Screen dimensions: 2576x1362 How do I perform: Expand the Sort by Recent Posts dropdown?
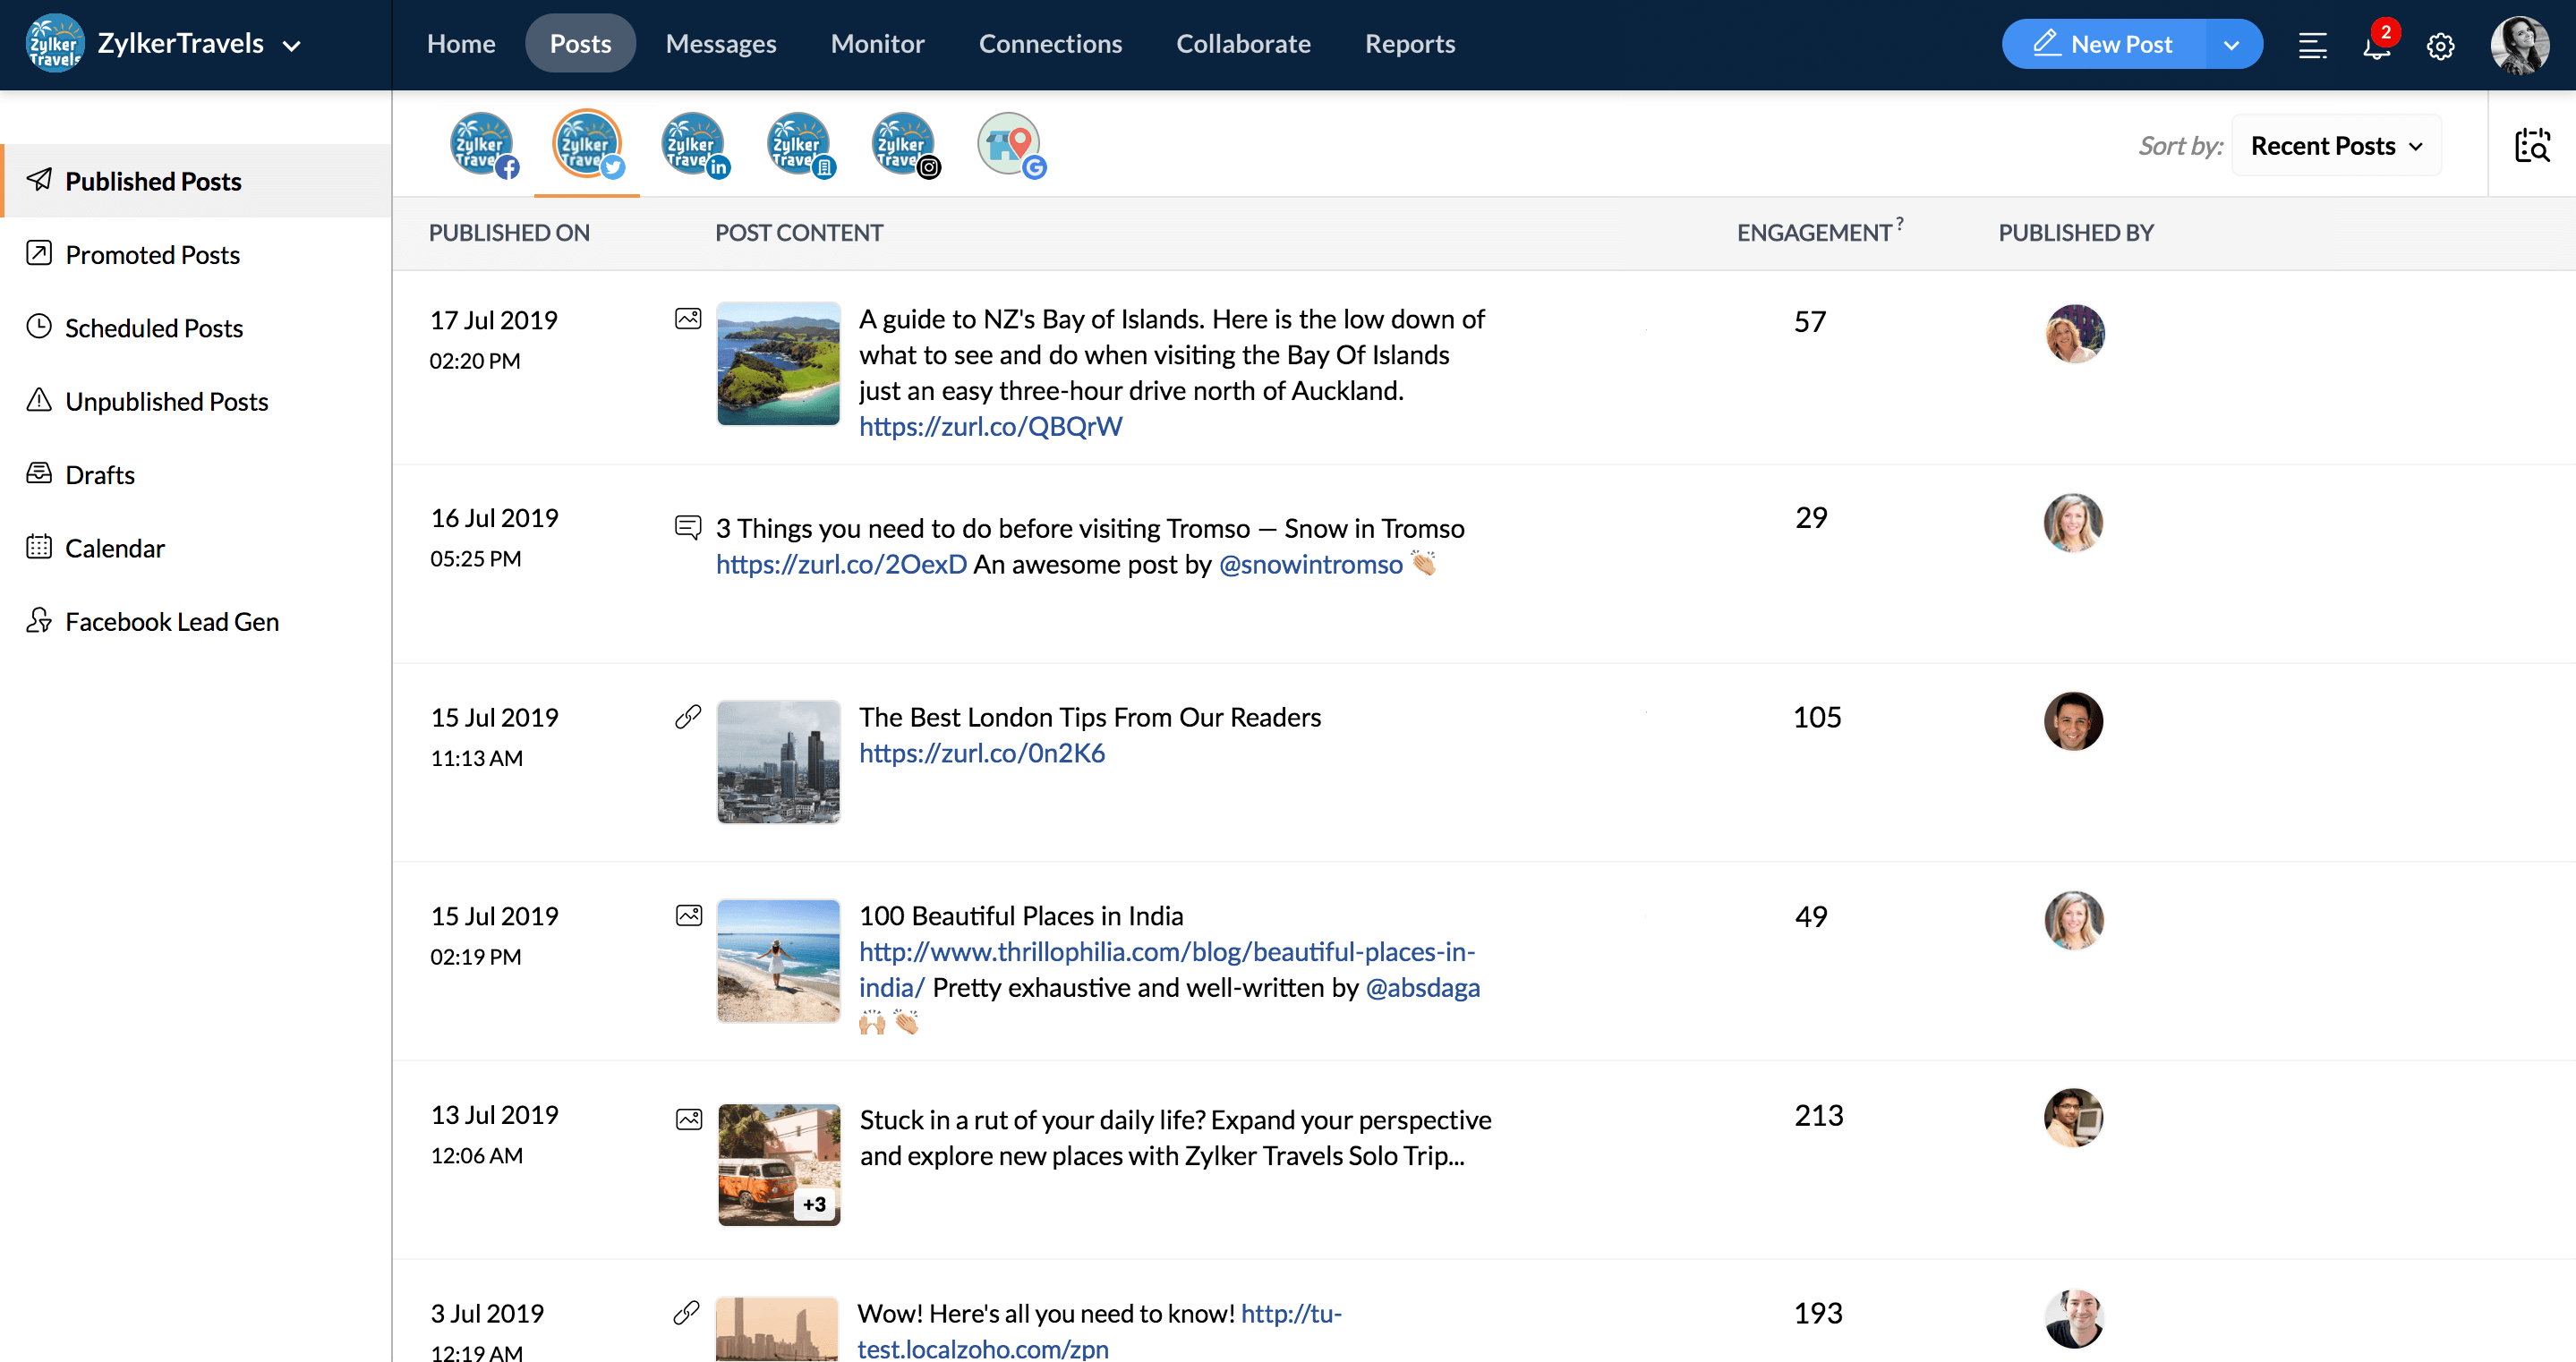(2336, 145)
